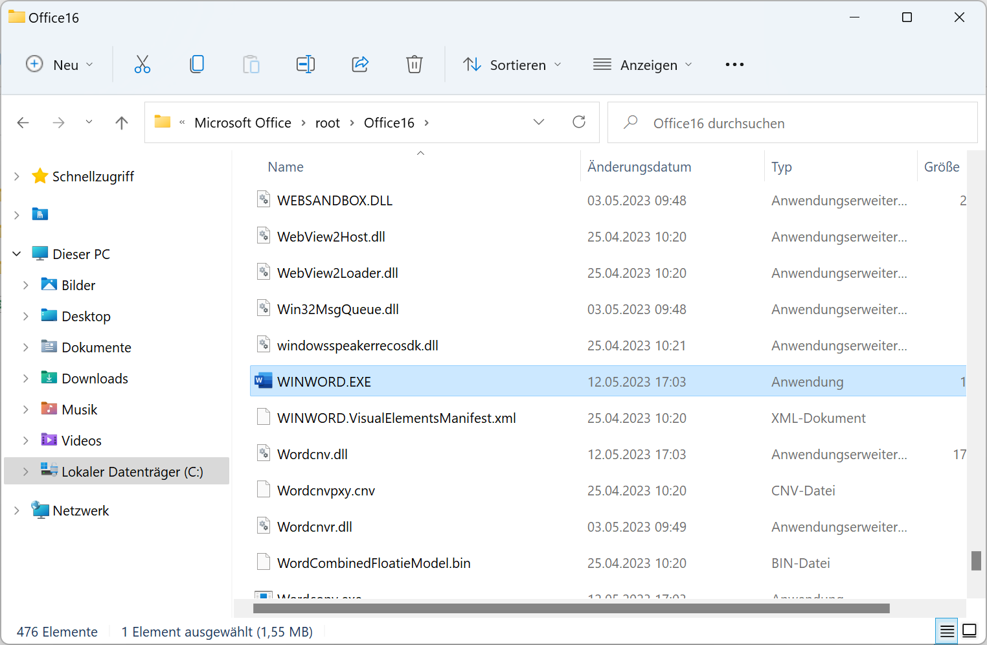The height and width of the screenshot is (645, 987).
Task: Click Office16 in breadcrumb path
Action: click(389, 122)
